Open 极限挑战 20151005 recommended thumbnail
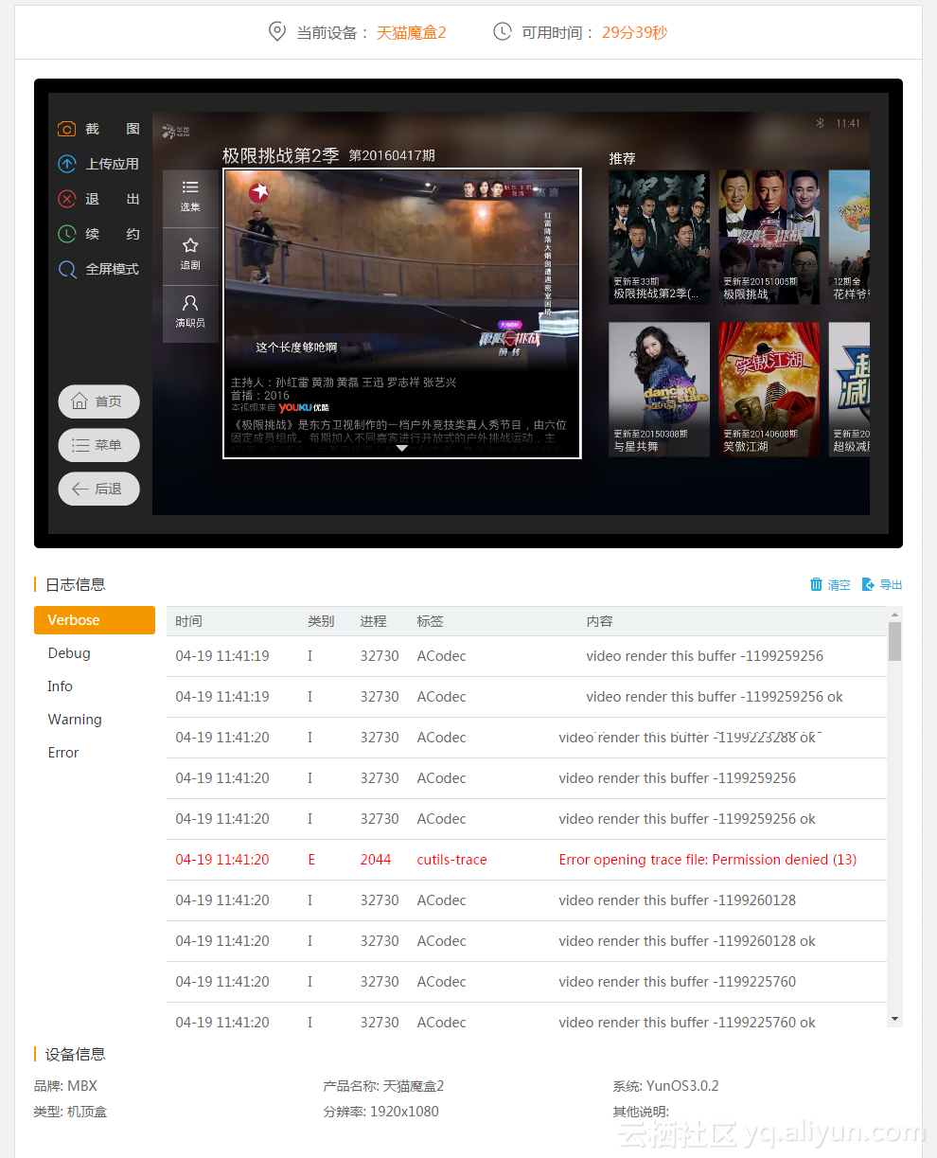This screenshot has height=1158, width=937. pyautogui.click(x=769, y=238)
